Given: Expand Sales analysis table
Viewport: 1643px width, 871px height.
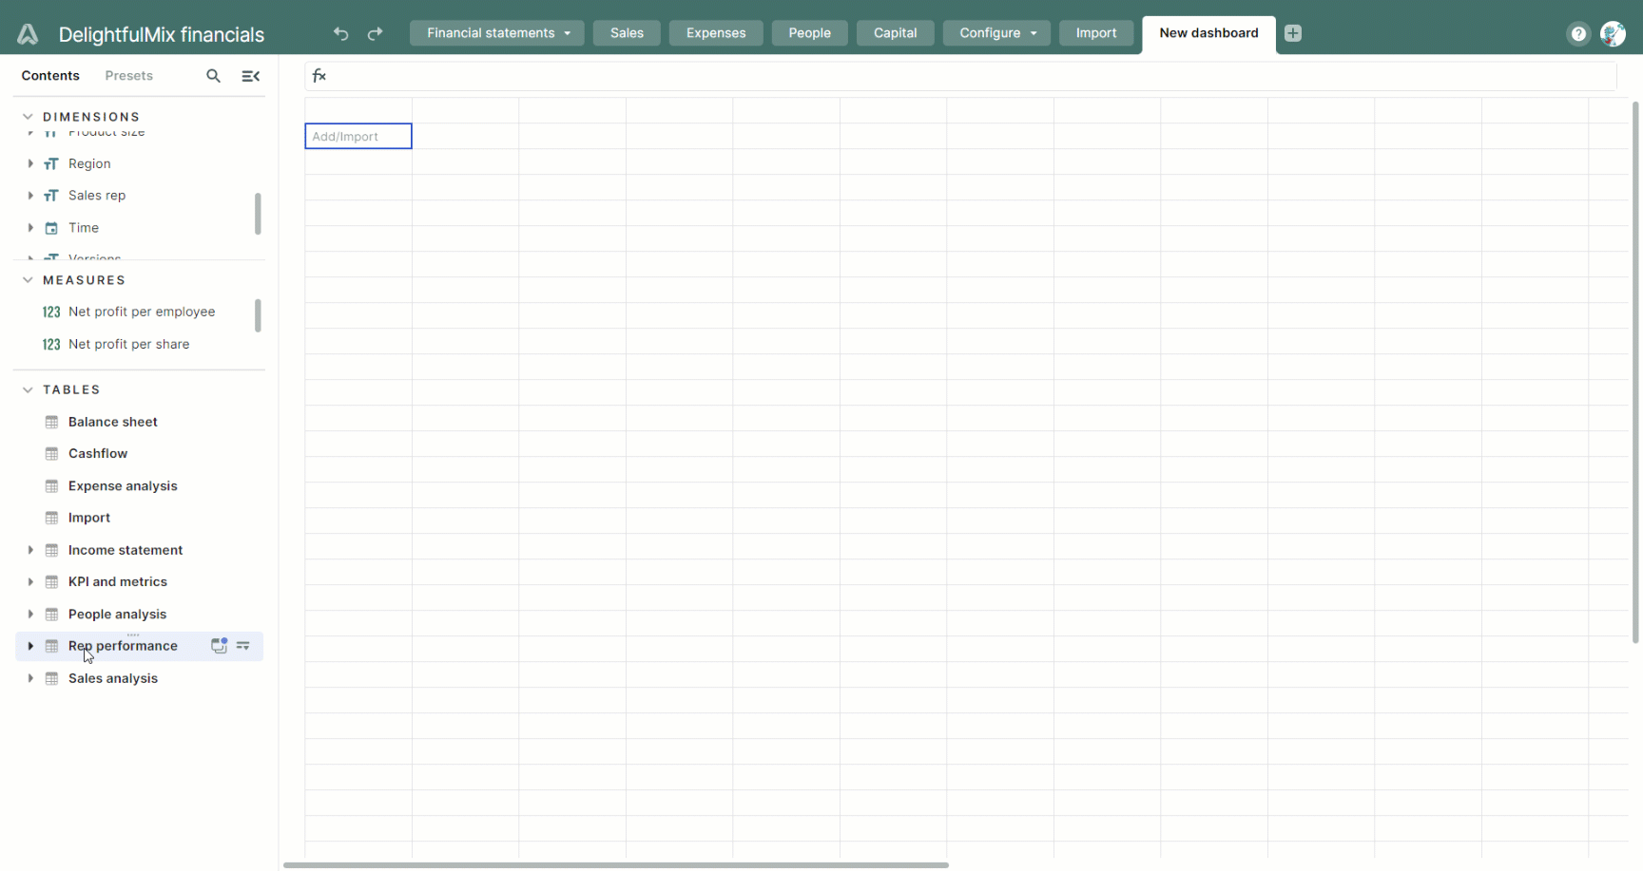Looking at the screenshot, I should click(x=30, y=678).
